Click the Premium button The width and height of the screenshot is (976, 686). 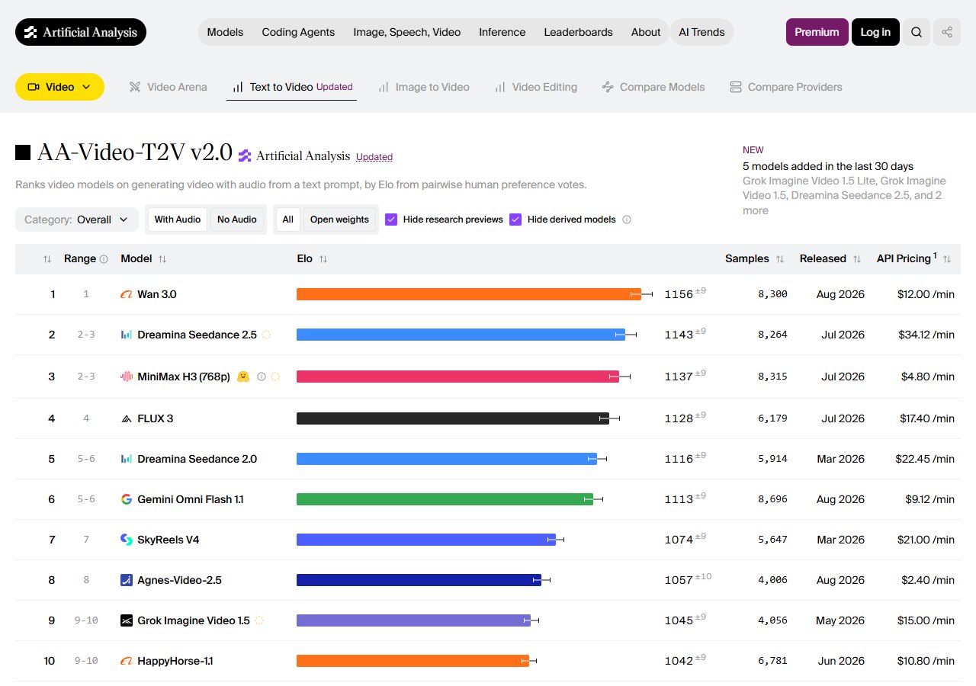817,32
